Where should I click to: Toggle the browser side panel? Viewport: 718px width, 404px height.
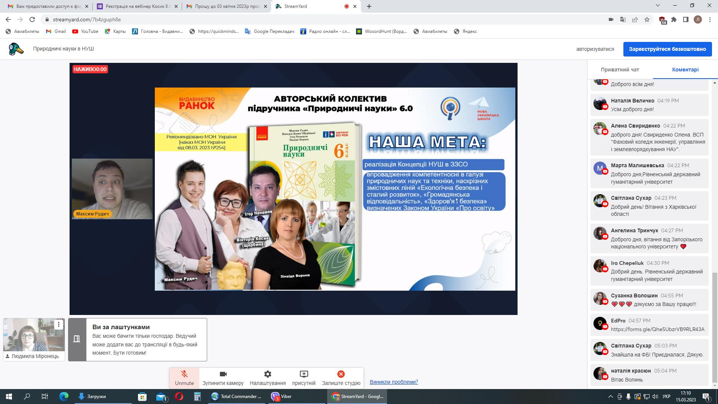686,19
